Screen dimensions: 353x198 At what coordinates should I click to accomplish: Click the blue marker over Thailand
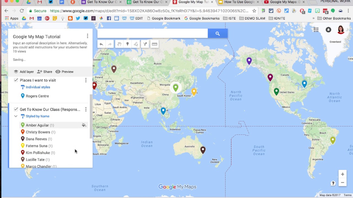click(x=163, y=111)
